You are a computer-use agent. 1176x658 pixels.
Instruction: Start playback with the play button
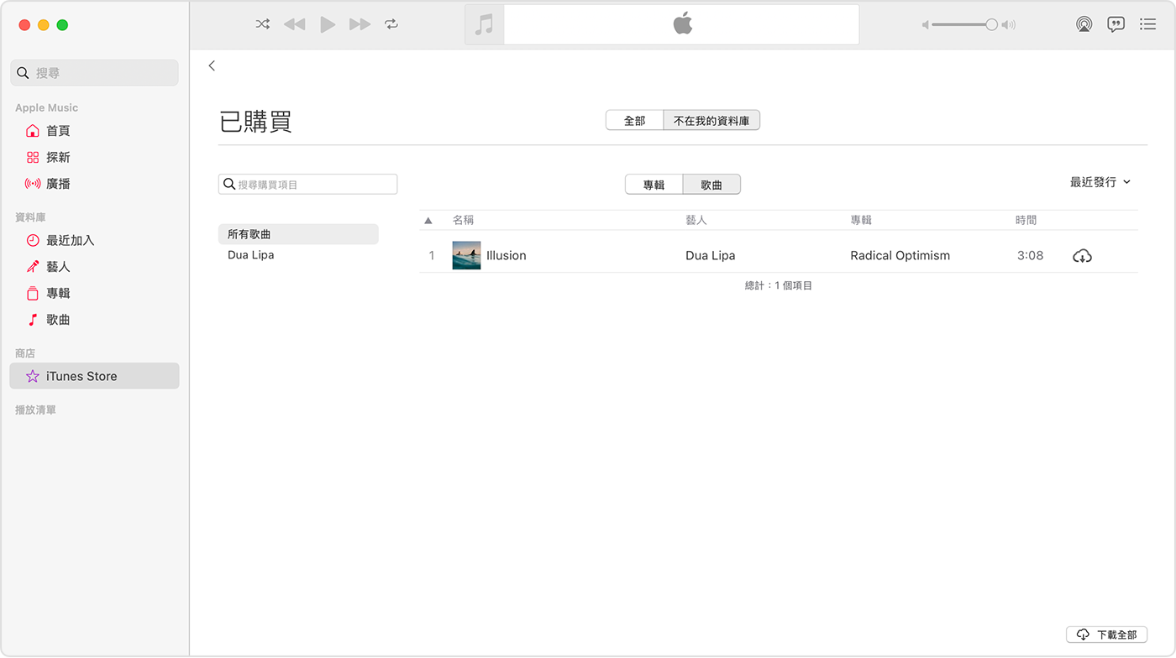pos(328,24)
